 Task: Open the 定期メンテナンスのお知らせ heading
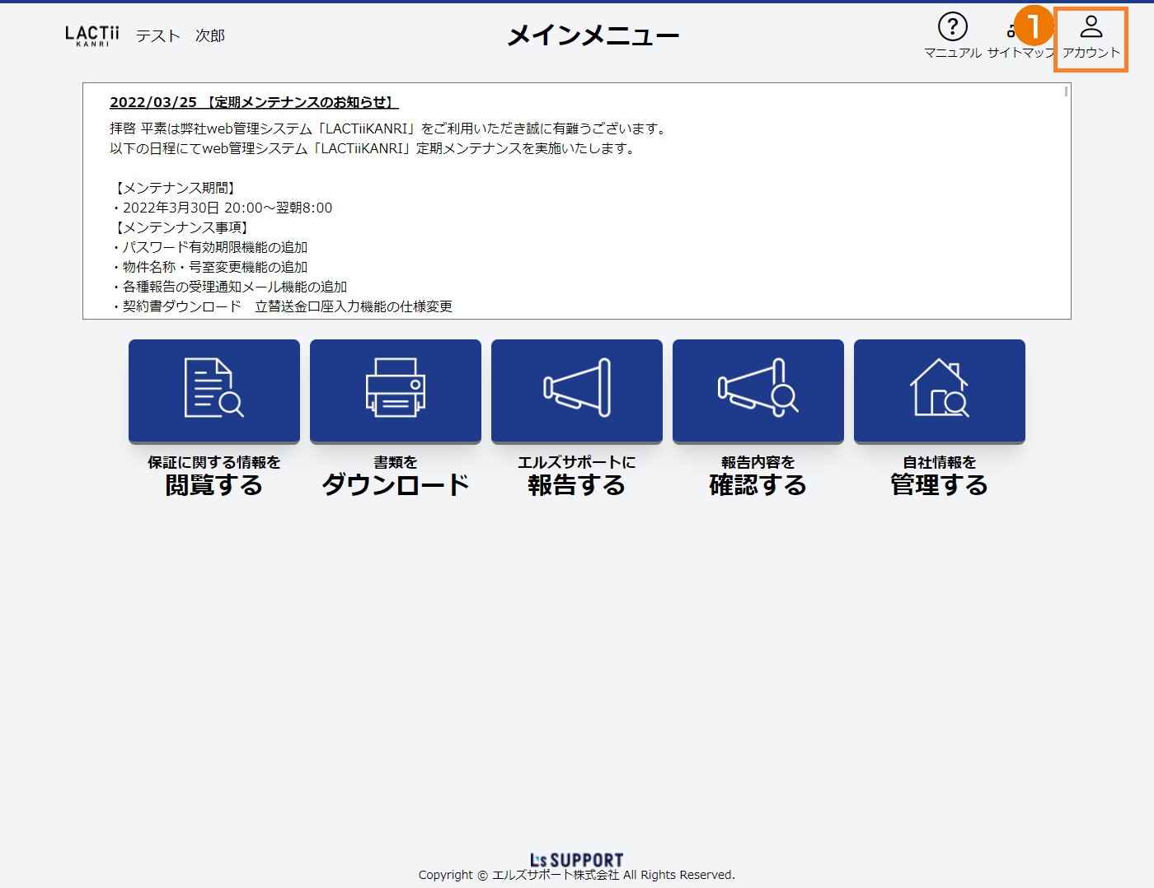[x=254, y=102]
